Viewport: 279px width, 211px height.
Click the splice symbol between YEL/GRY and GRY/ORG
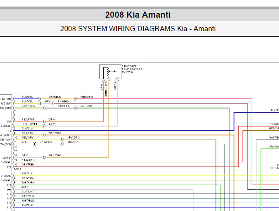pos(62,140)
